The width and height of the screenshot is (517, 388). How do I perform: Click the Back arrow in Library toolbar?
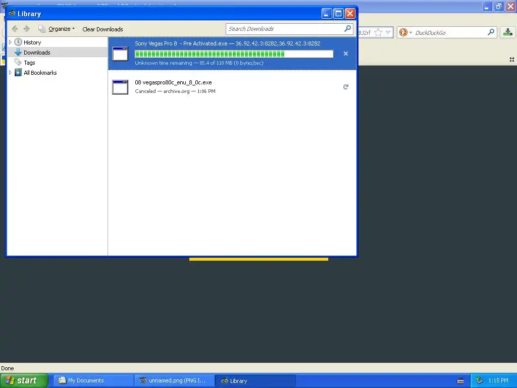[x=15, y=29]
